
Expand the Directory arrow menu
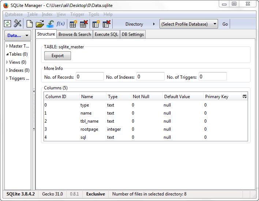154,24
